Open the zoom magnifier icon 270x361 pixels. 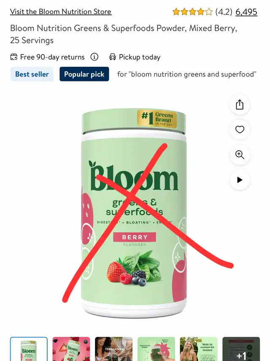point(240,155)
